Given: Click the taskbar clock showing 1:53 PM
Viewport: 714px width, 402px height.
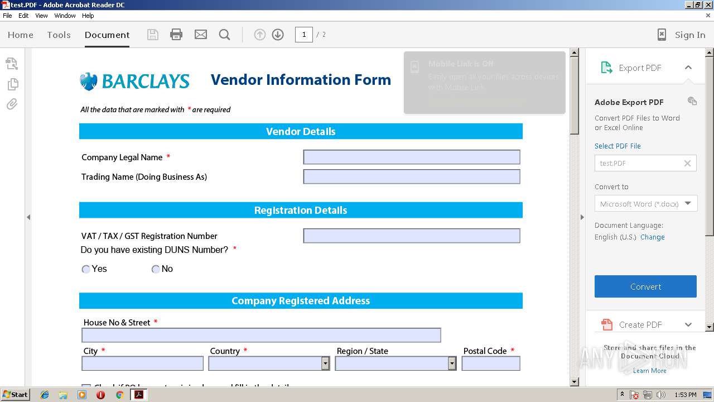Looking at the screenshot, I should 685,395.
